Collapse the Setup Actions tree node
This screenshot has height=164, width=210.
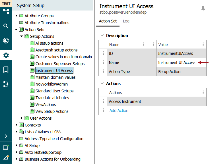(x=22, y=36)
